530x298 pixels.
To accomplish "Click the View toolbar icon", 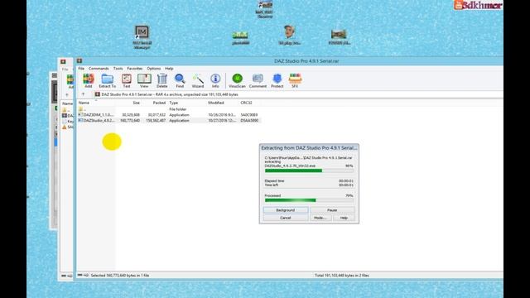I will pyautogui.click(x=144, y=81).
